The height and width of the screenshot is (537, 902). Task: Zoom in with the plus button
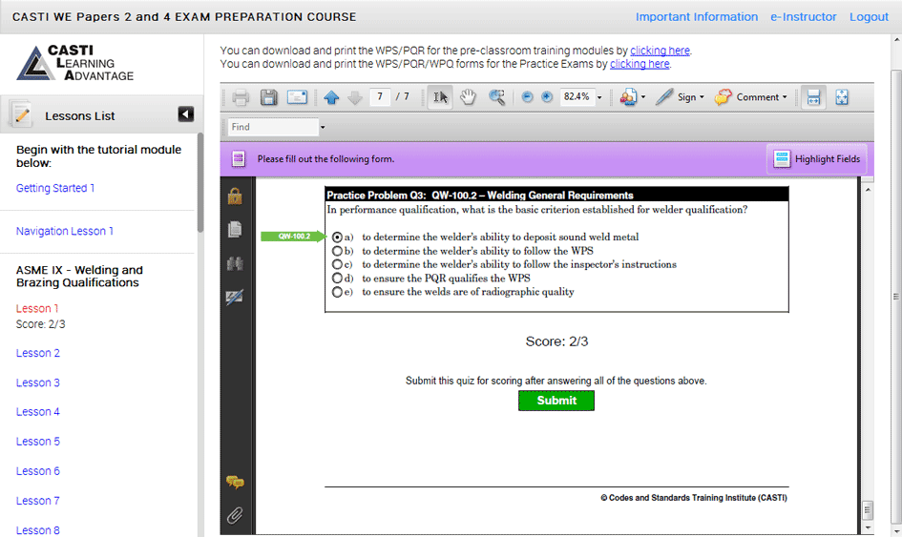[x=547, y=97]
